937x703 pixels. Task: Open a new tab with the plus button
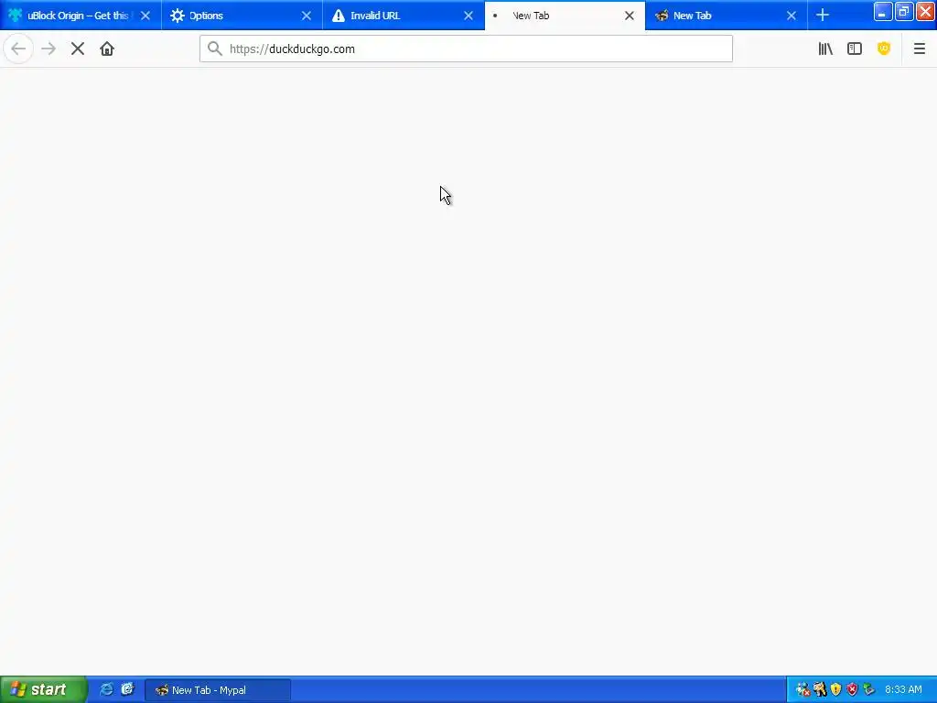click(823, 16)
